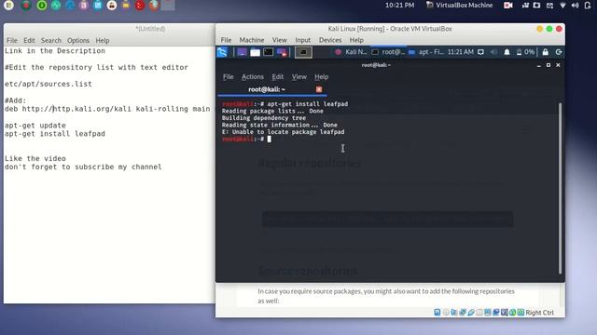Click the 'apt-get update' line in editor
The width and height of the screenshot is (597, 335).
(35, 126)
